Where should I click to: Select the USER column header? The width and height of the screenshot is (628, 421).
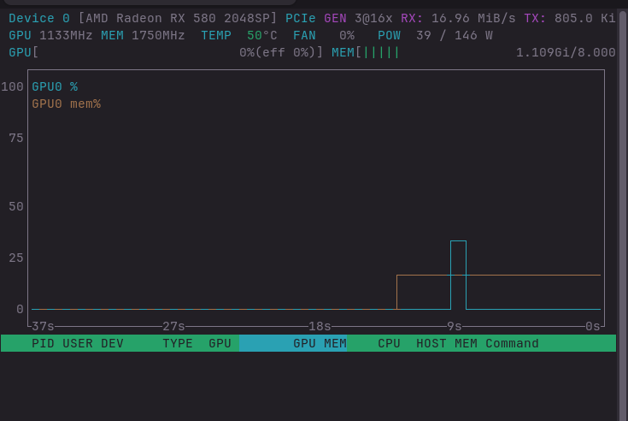[x=78, y=344]
